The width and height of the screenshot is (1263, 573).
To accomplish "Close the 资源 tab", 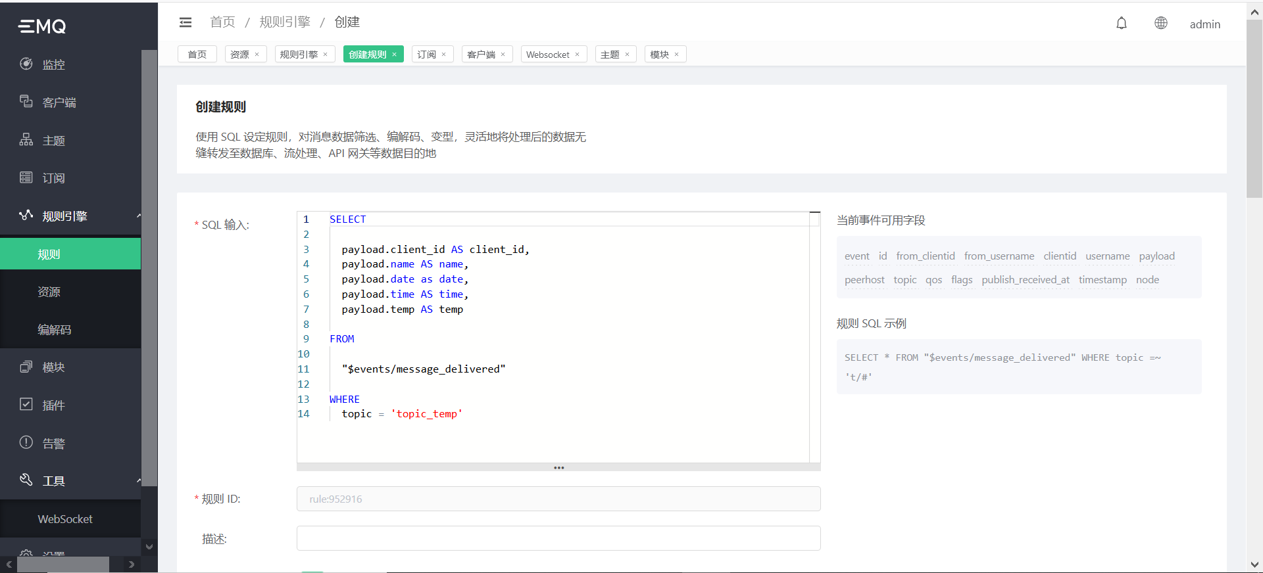I will pos(257,55).
